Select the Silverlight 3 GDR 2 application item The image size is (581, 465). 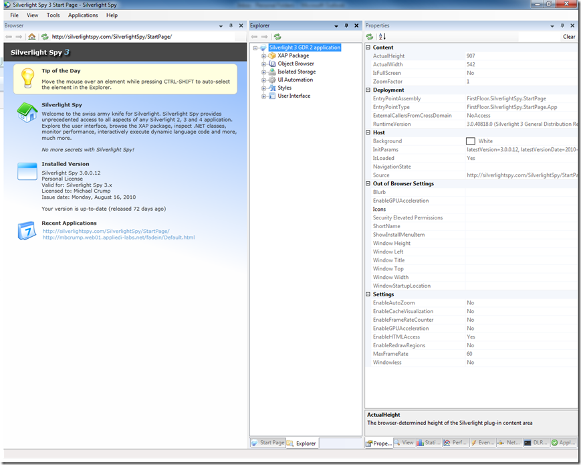pos(305,48)
